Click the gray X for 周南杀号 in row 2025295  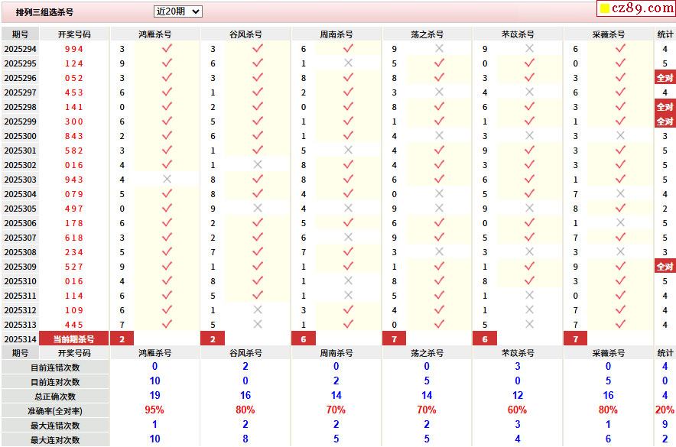pyautogui.click(x=348, y=63)
